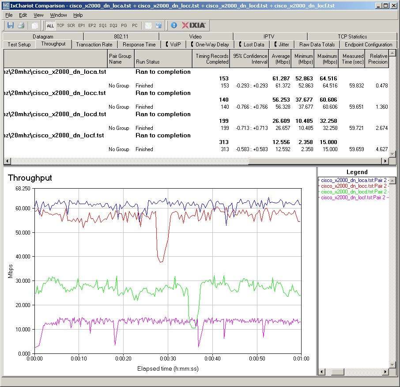Select the locd.tst Pair 2 legend entry

point(354,192)
